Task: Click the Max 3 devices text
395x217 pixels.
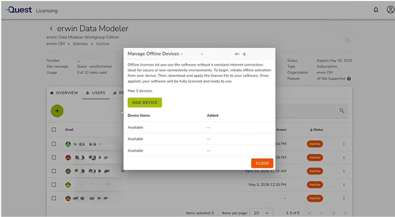Action: pos(140,91)
